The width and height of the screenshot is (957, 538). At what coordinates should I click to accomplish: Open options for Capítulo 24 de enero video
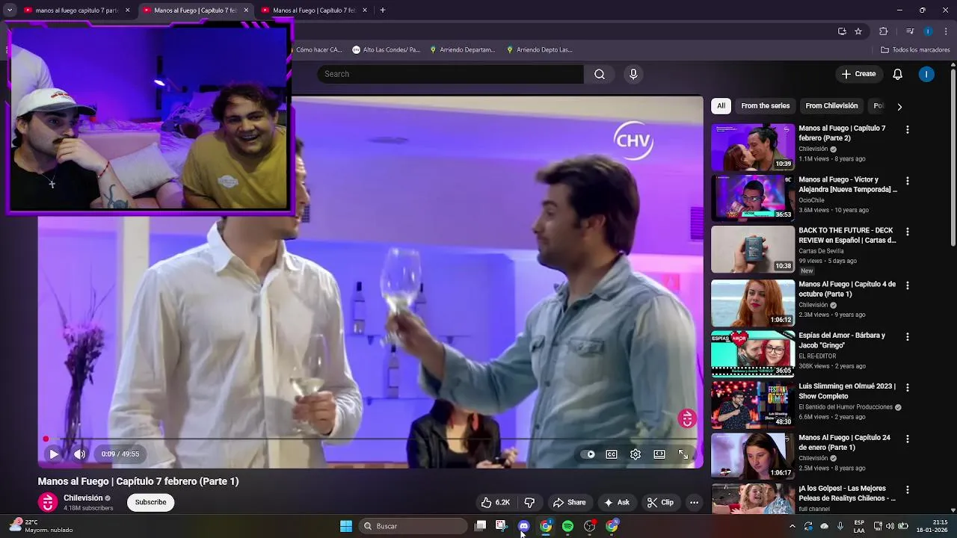click(x=908, y=439)
